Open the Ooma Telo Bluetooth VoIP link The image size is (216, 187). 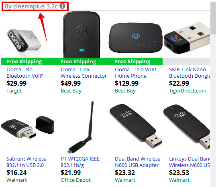24,73
